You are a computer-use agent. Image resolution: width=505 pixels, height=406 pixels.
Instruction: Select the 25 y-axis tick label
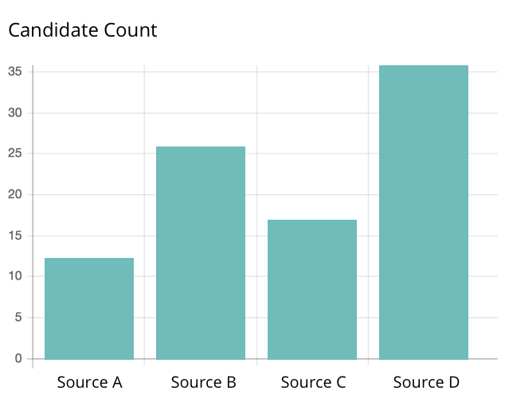pos(16,153)
